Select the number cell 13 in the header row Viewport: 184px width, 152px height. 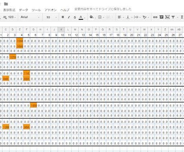(82, 35)
